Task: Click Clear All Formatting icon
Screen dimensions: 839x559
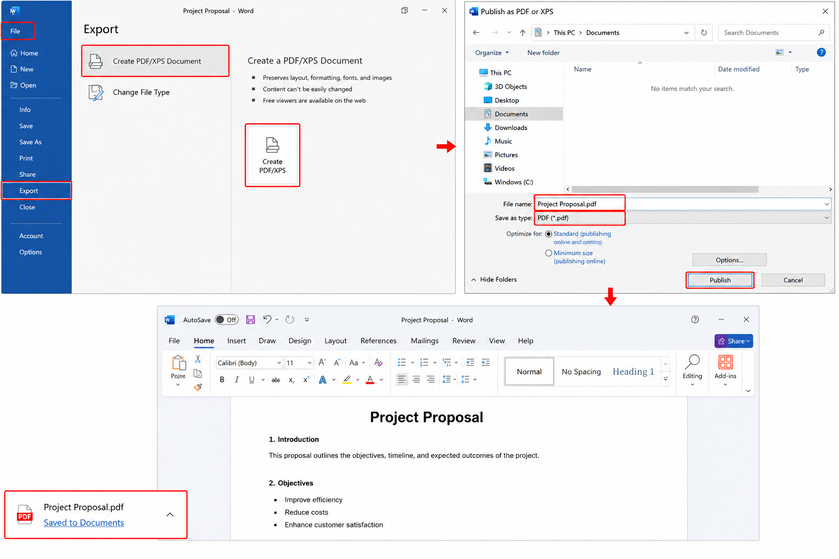Action: coord(379,362)
